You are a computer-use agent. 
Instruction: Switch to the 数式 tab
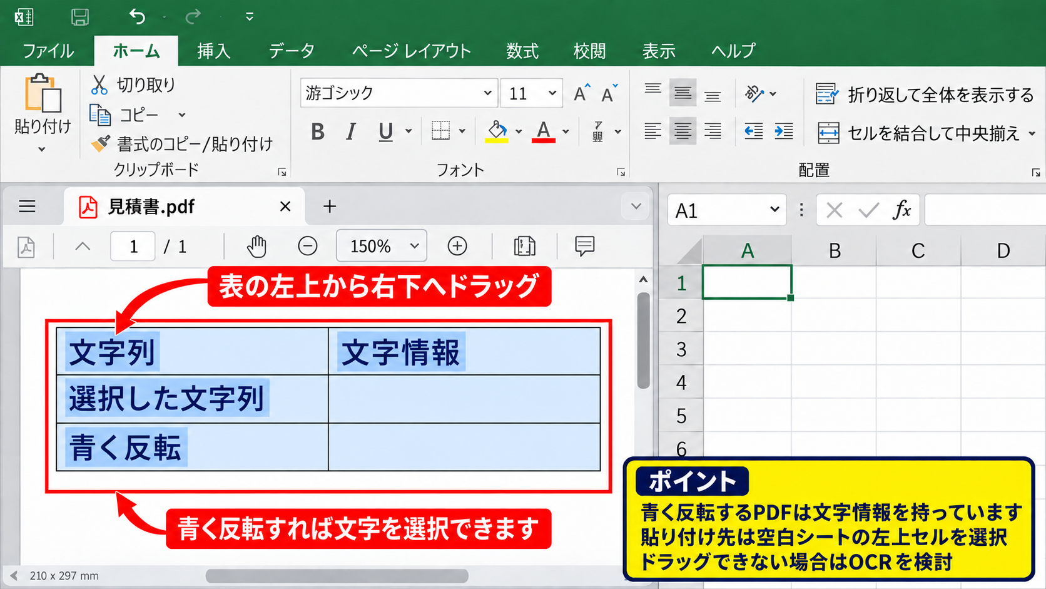(522, 51)
